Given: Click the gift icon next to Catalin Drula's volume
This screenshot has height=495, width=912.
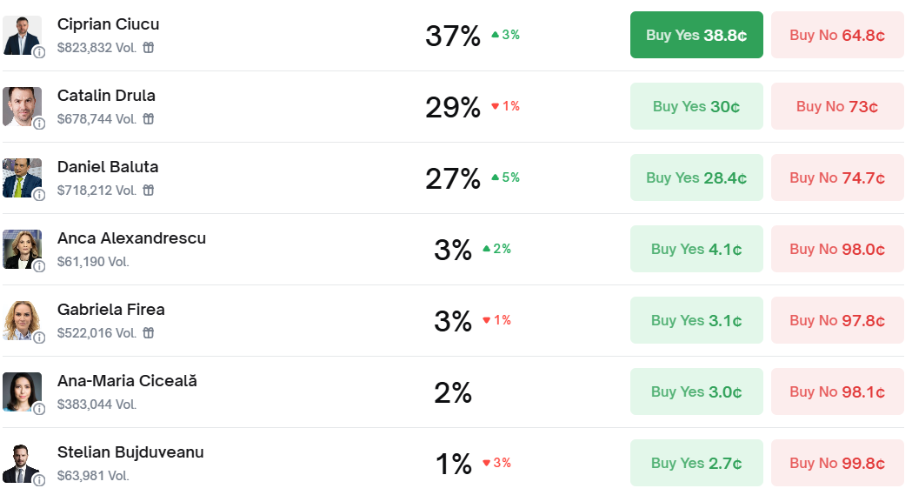Looking at the screenshot, I should pyautogui.click(x=149, y=119).
